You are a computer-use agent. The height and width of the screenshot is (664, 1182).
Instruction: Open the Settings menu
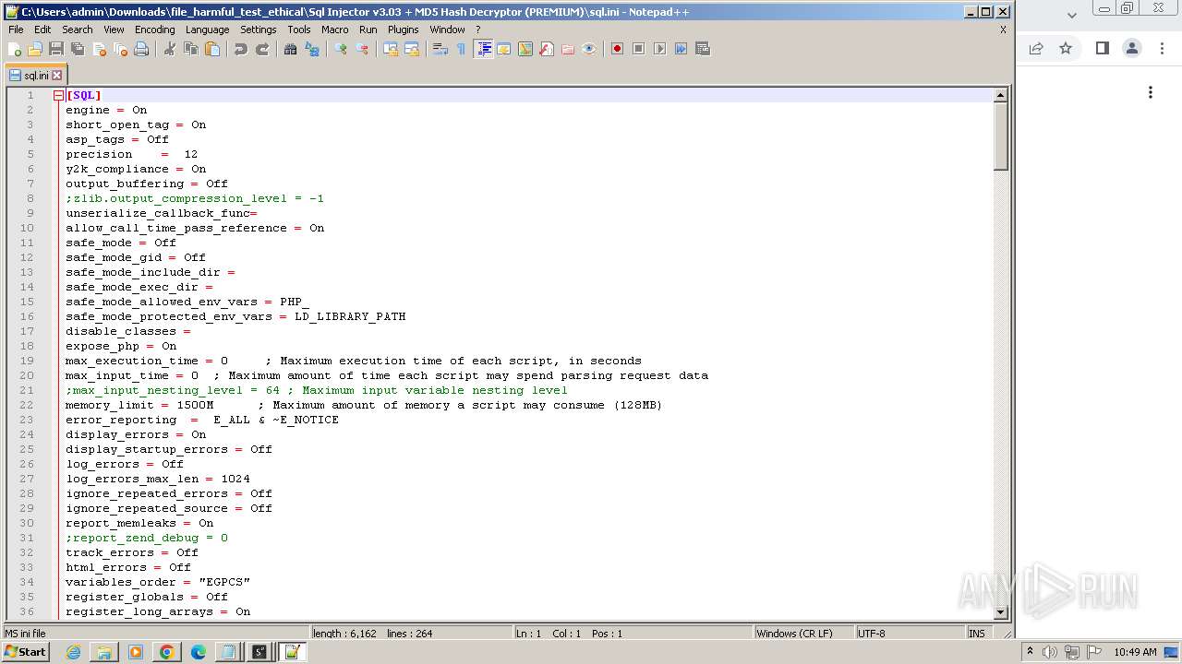[x=259, y=30]
